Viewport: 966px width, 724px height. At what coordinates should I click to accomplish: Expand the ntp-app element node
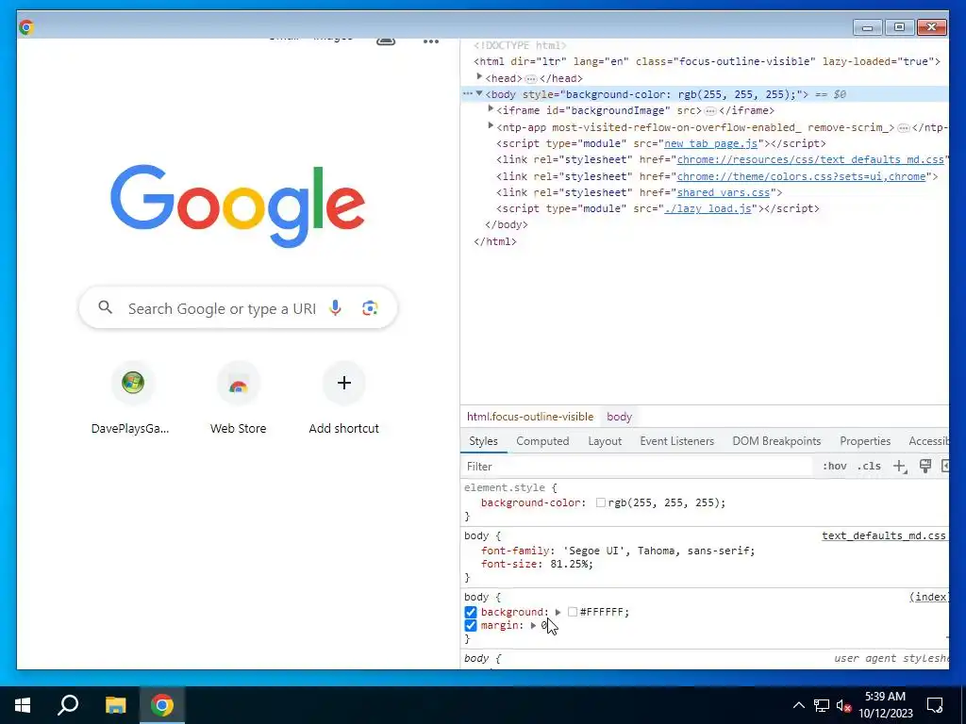[491, 125]
